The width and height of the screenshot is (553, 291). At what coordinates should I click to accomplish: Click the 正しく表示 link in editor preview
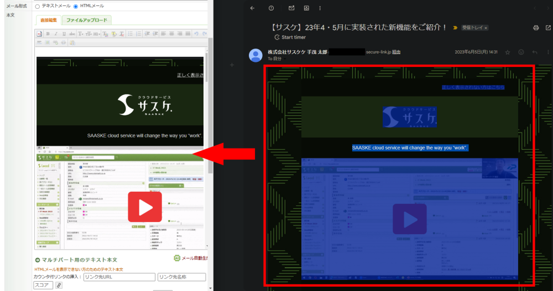click(x=190, y=75)
